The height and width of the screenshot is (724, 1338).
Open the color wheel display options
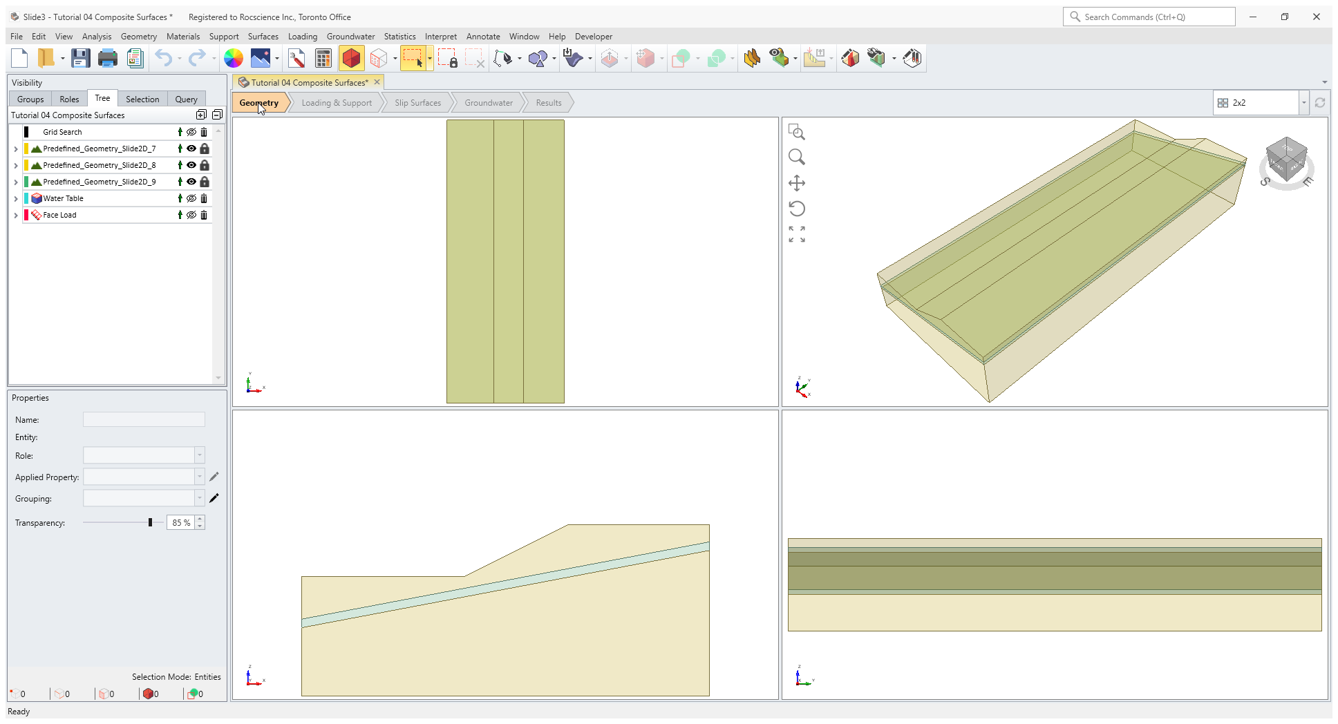pos(234,59)
